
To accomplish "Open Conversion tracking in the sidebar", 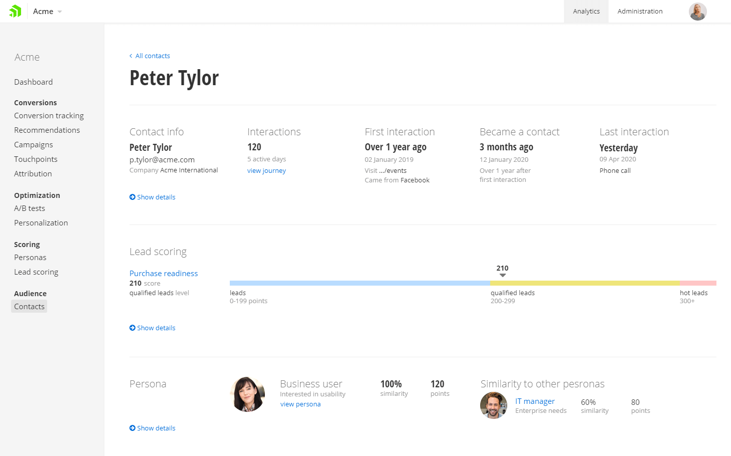I will (x=49, y=115).
